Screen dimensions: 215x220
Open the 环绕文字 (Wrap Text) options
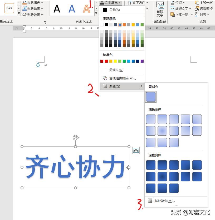180,8
